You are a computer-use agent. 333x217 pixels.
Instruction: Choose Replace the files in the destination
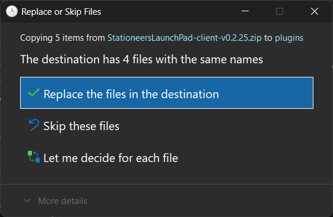click(x=167, y=93)
